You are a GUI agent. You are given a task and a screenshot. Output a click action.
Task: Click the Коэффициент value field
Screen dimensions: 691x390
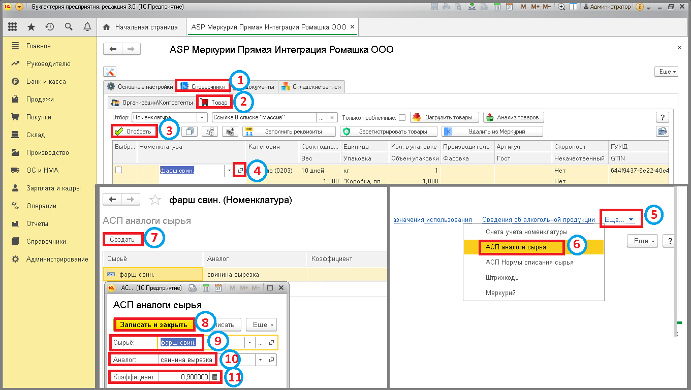184,377
